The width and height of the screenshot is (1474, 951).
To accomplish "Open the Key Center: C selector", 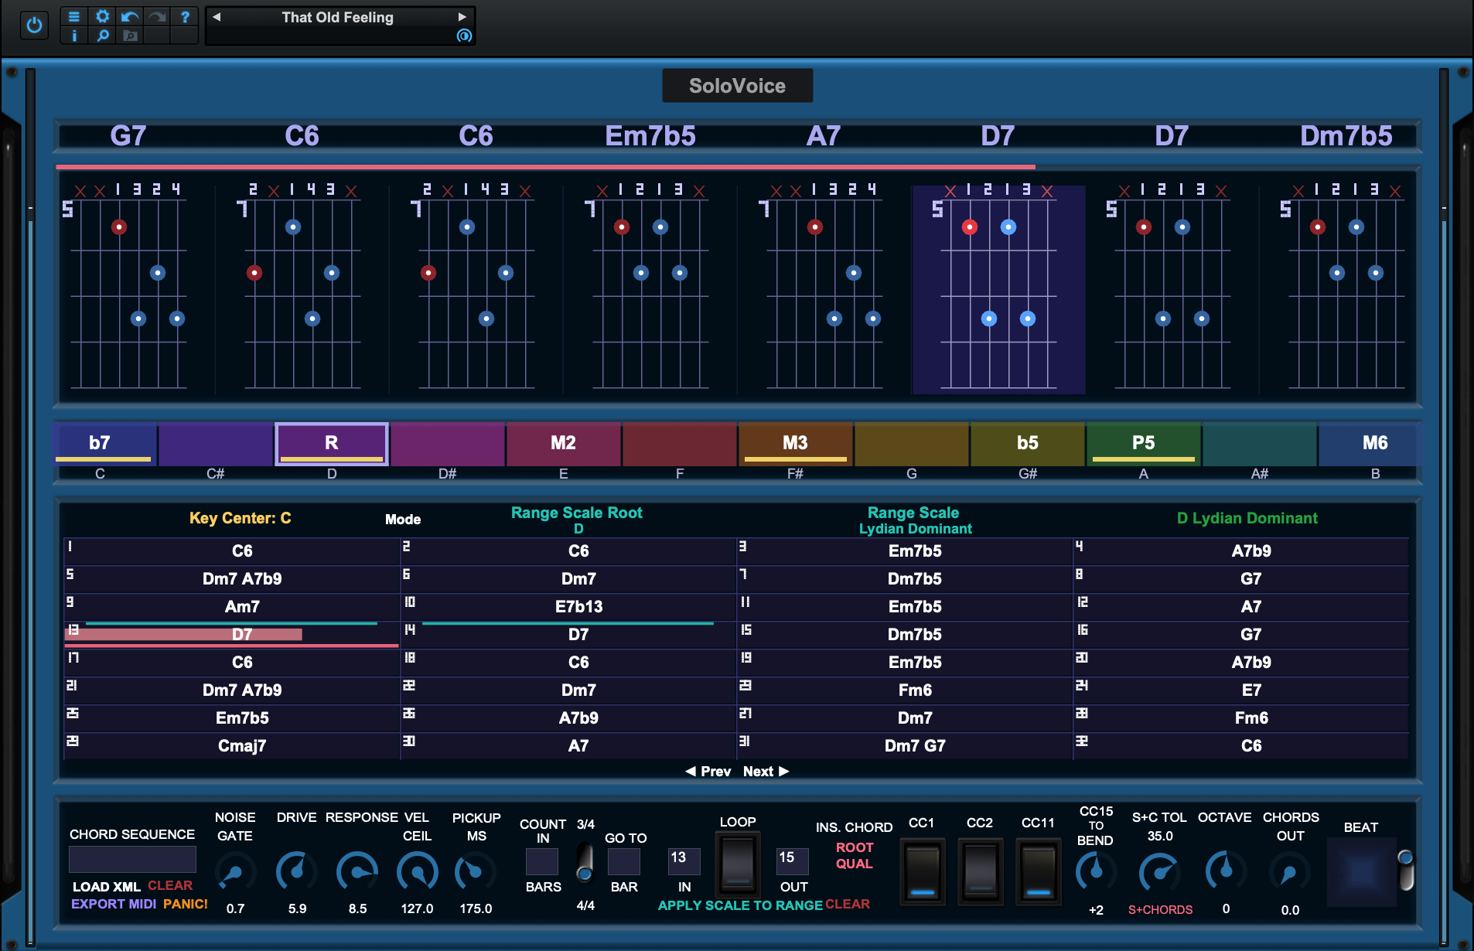I will coord(241,518).
